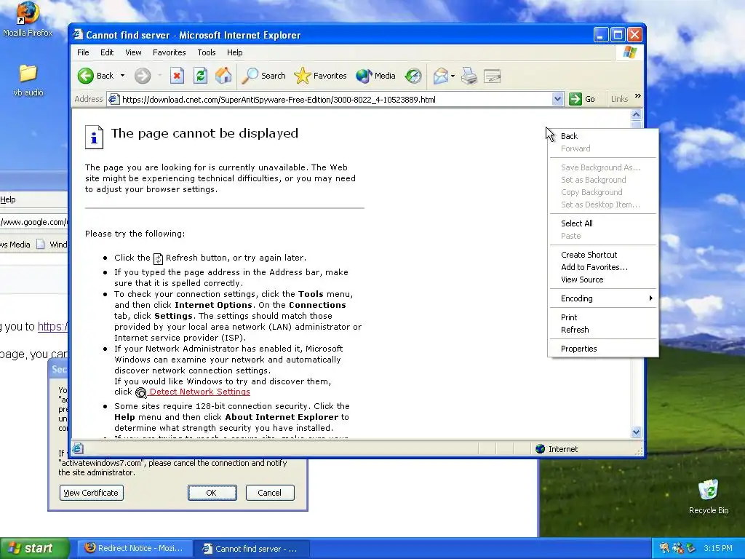Click Internet zone globe in status bar
This screenshot has width=745, height=559.
[x=541, y=448]
